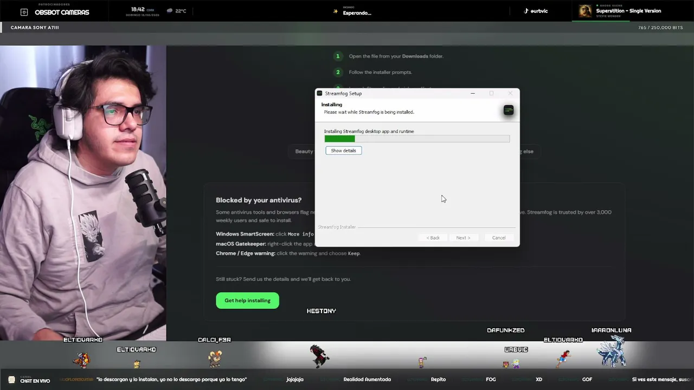Click 'Still stuck? Send us the details' text
The height and width of the screenshot is (390, 694).
tap(283, 279)
